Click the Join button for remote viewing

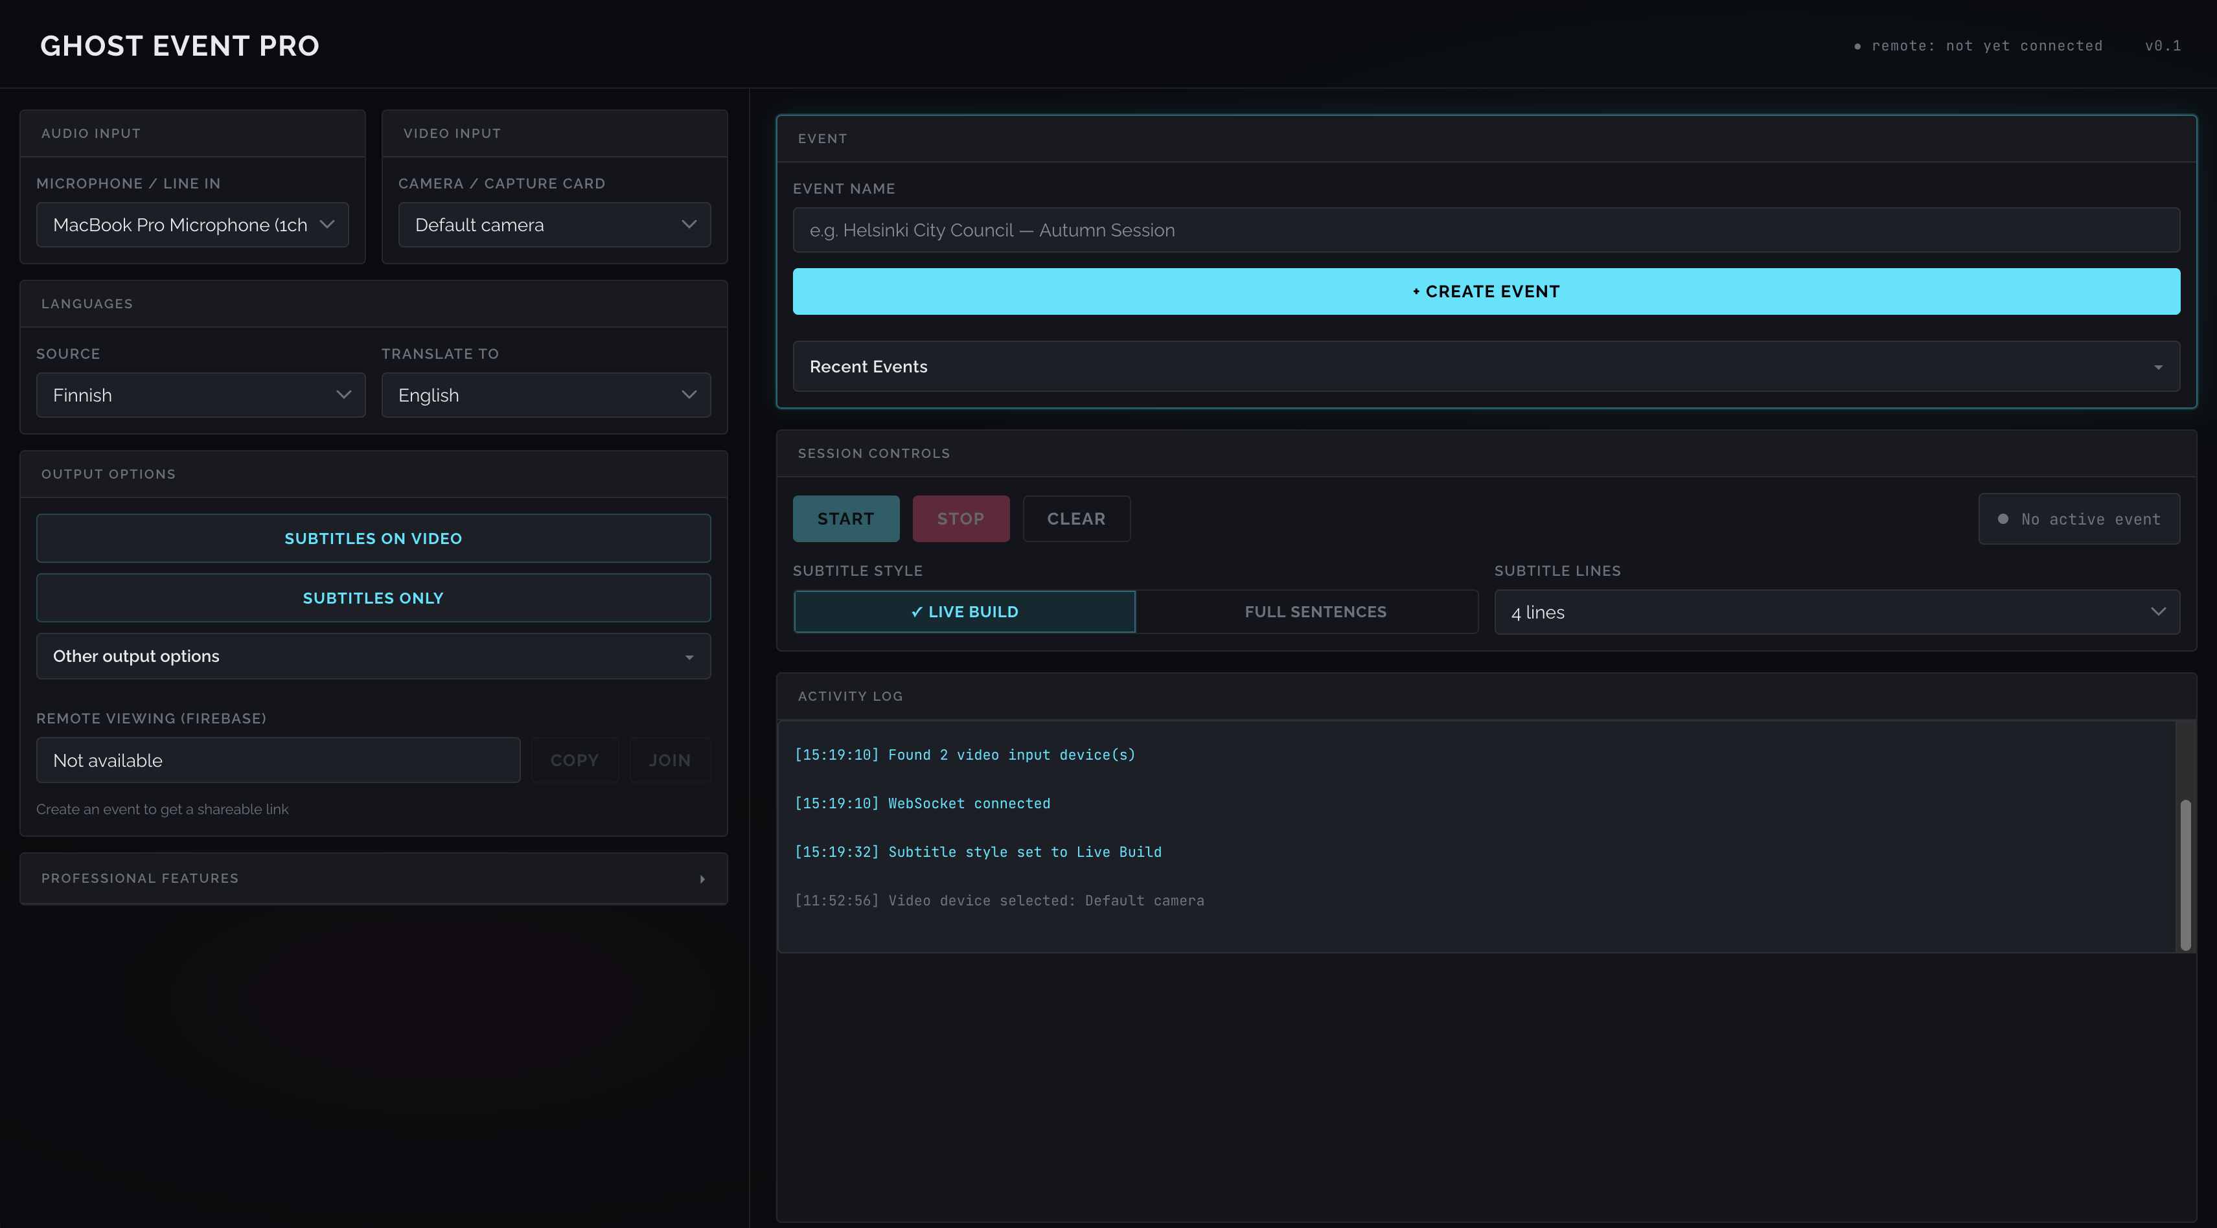670,761
